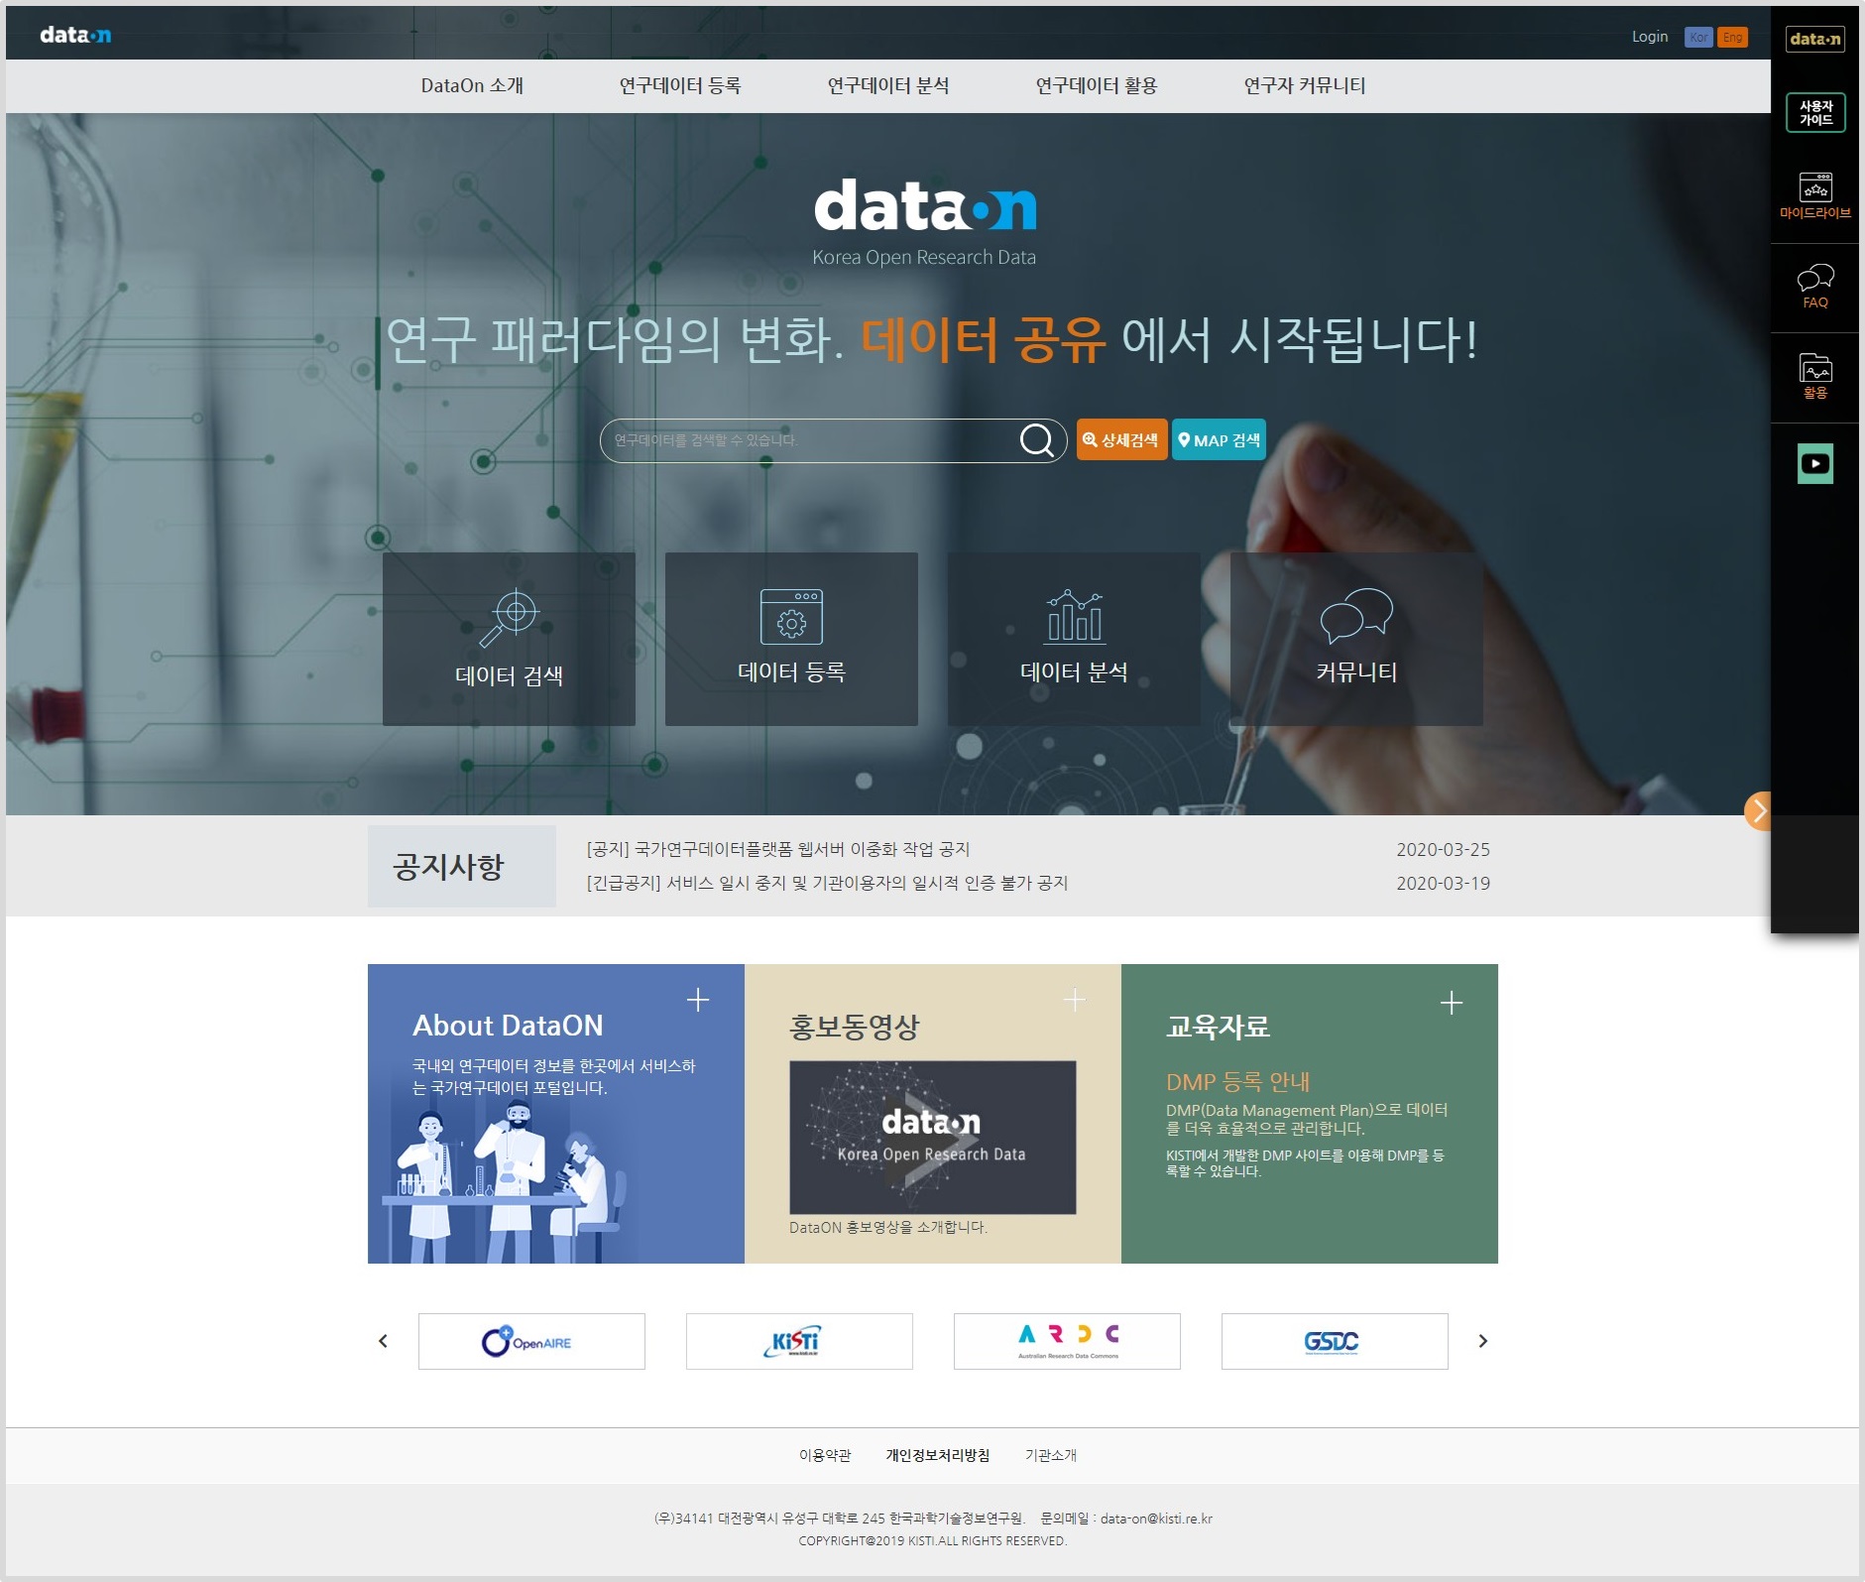The width and height of the screenshot is (1865, 1582).
Task: Open DMP 등록 안내 link
Action: tap(1238, 1082)
